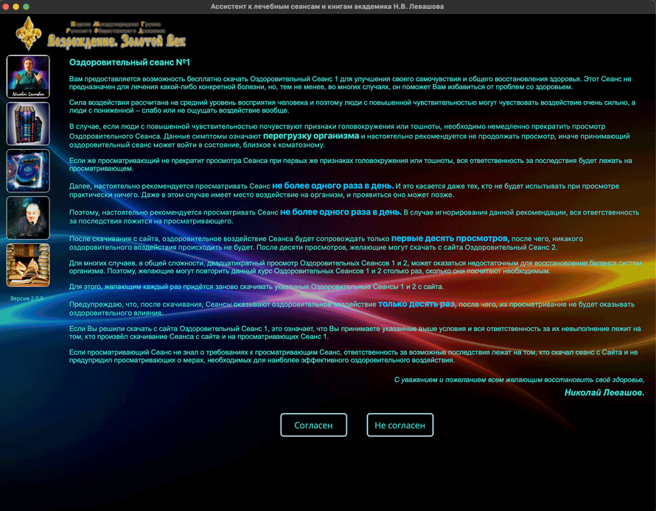Image resolution: width=656 pixels, height=511 pixels.
Task: Click the bold phrase "перегрузку организма"
Action: [x=310, y=136]
